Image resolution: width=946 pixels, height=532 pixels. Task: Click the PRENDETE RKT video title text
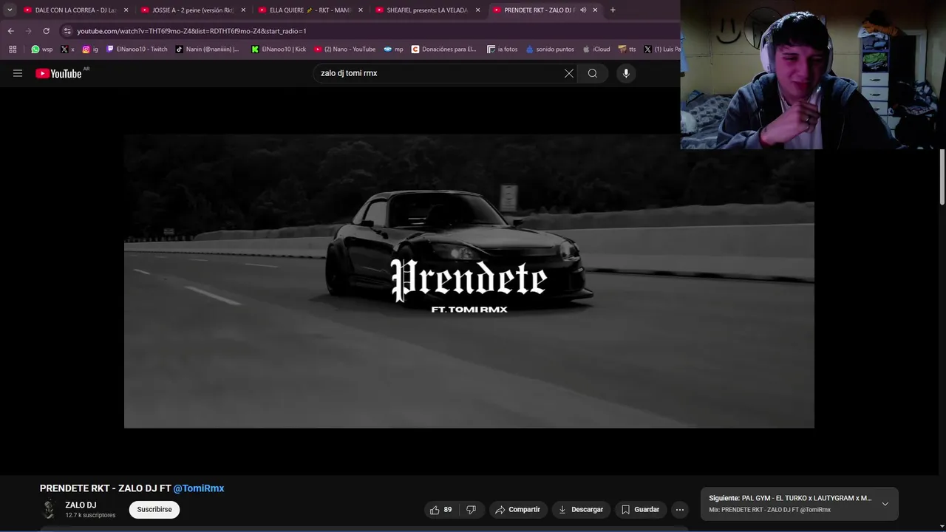[x=106, y=488]
